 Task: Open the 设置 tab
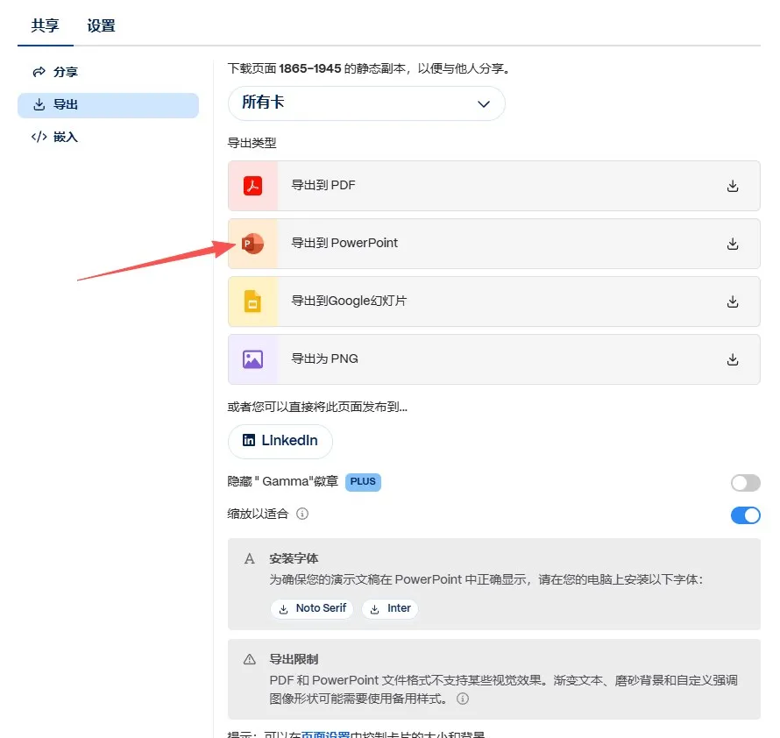point(101,25)
